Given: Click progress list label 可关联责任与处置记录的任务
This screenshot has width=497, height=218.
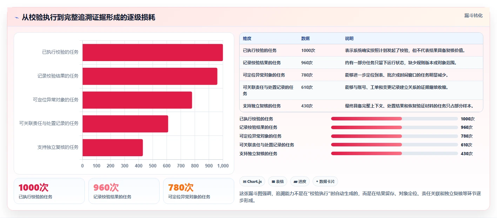Looking at the screenshot, I should 267,145.
